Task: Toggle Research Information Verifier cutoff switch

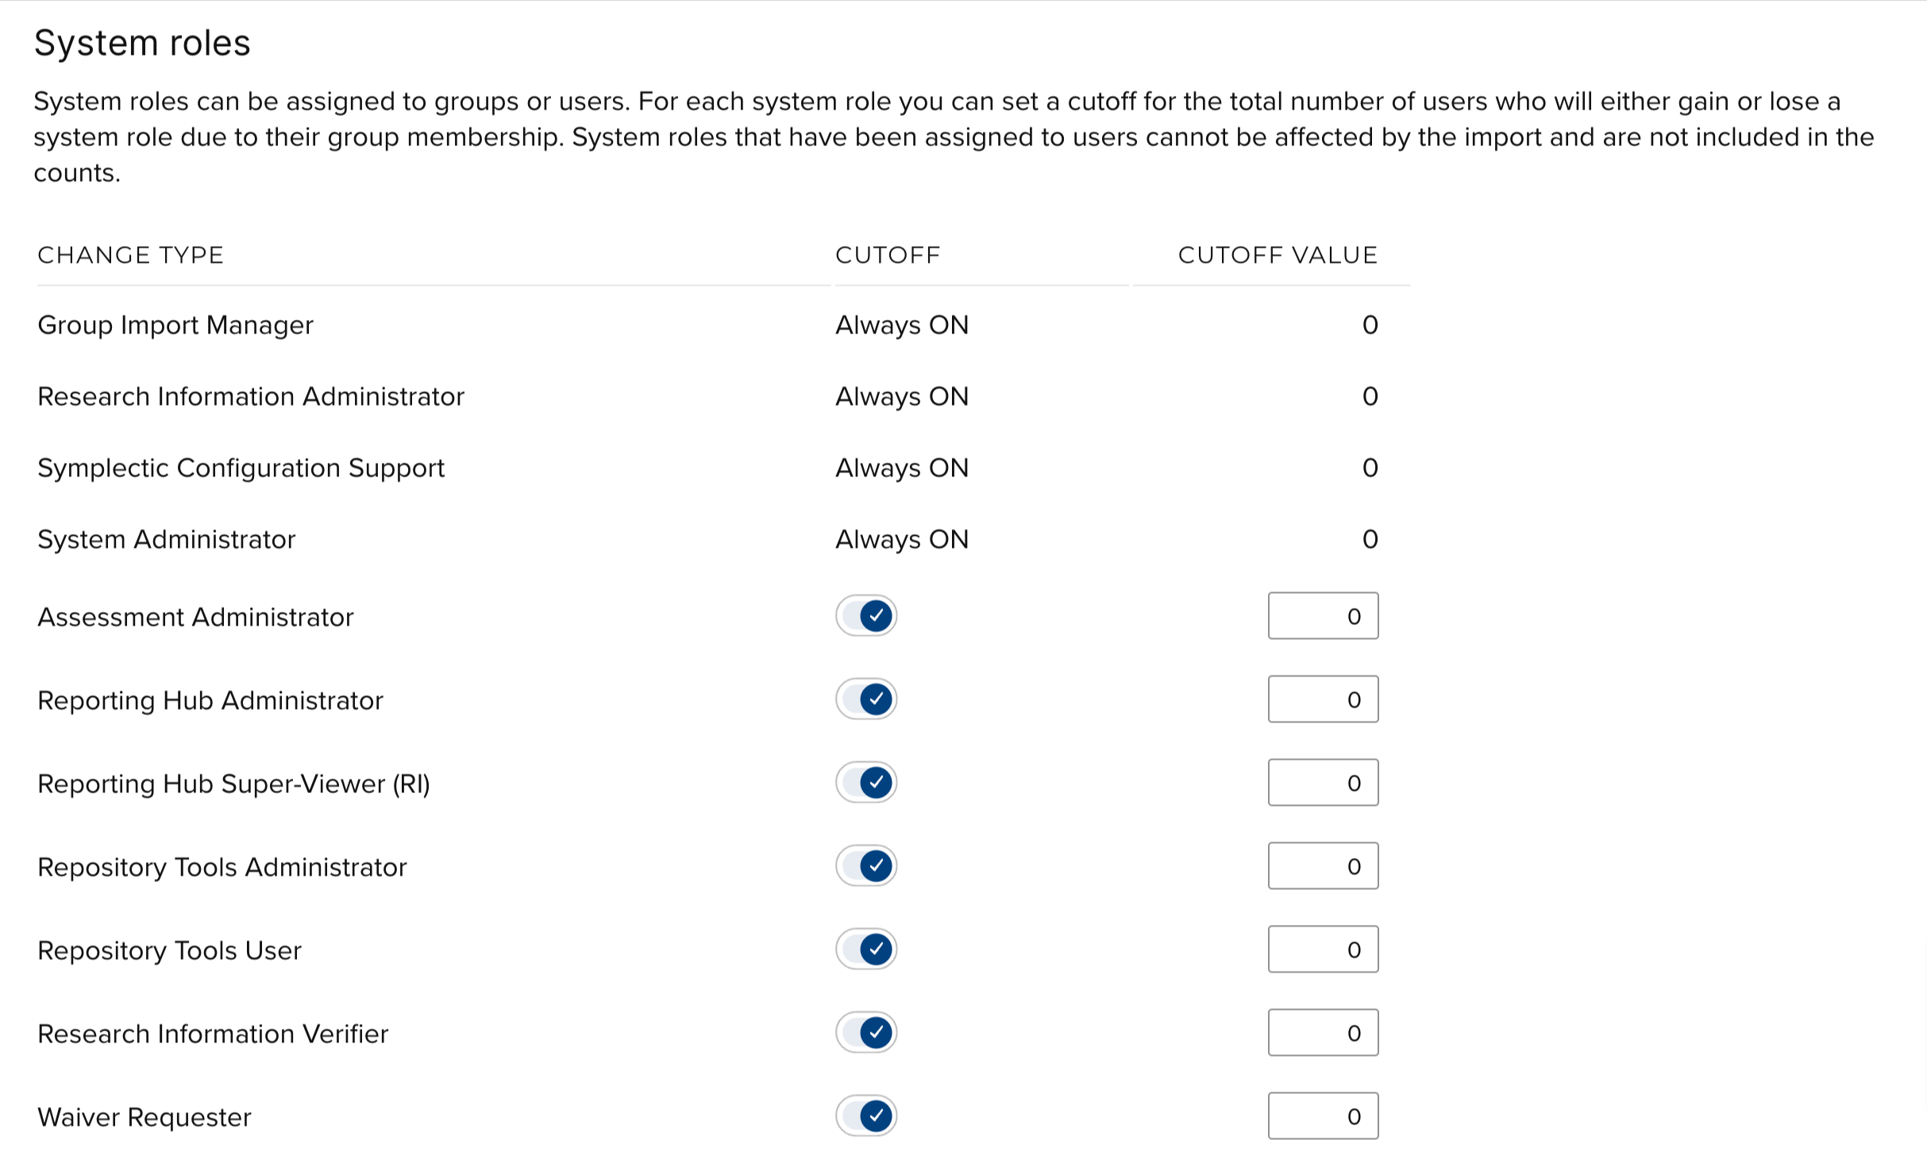Action: coord(866,1033)
